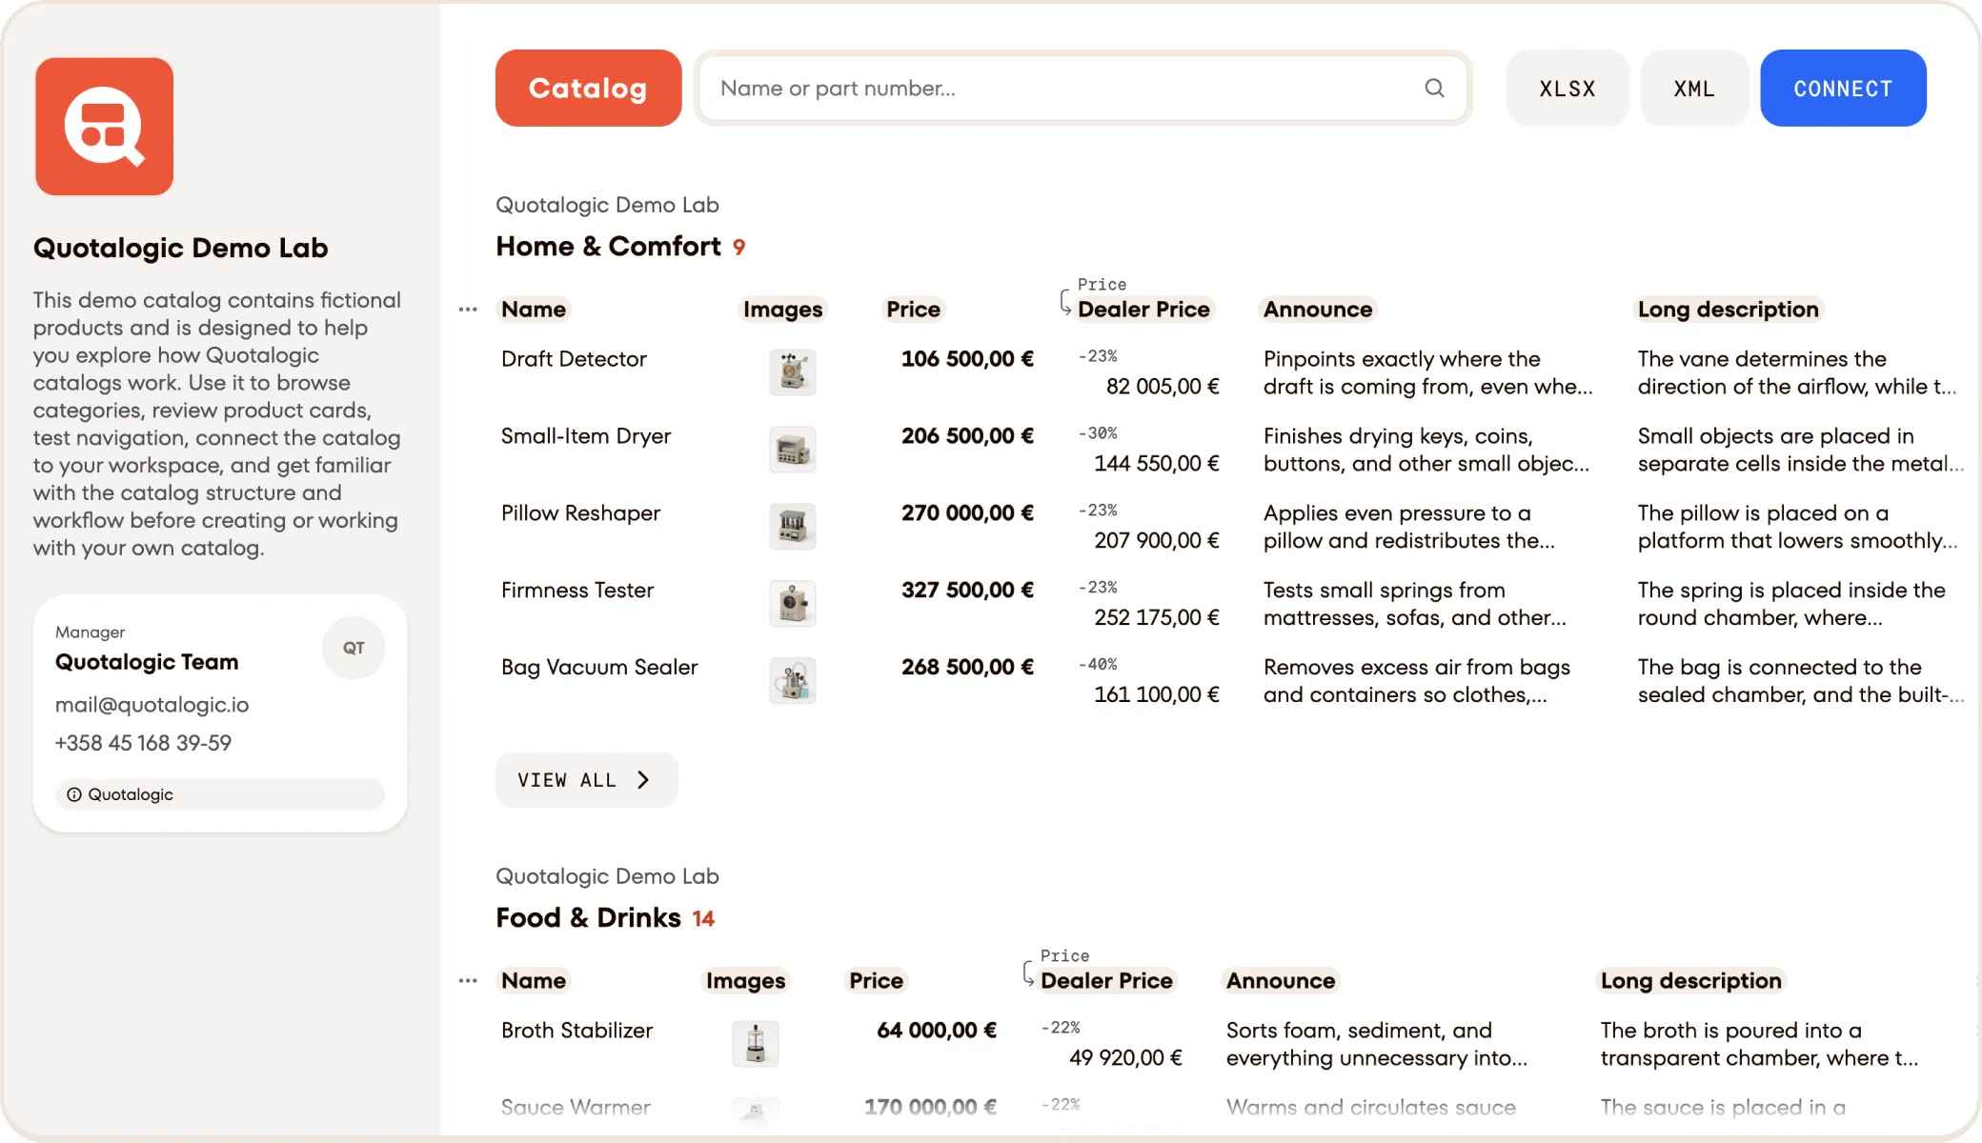The width and height of the screenshot is (1982, 1143).
Task: Click the Home & Comfort Announce column header
Action: (1318, 310)
